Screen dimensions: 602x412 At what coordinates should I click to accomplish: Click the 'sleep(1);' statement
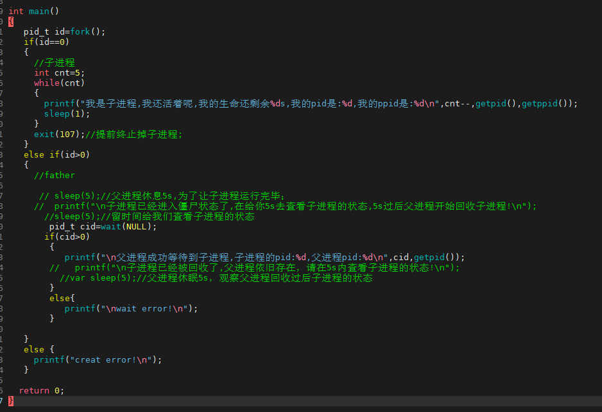click(67, 114)
